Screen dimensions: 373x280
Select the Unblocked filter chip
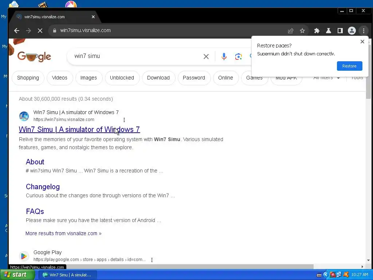(122, 78)
